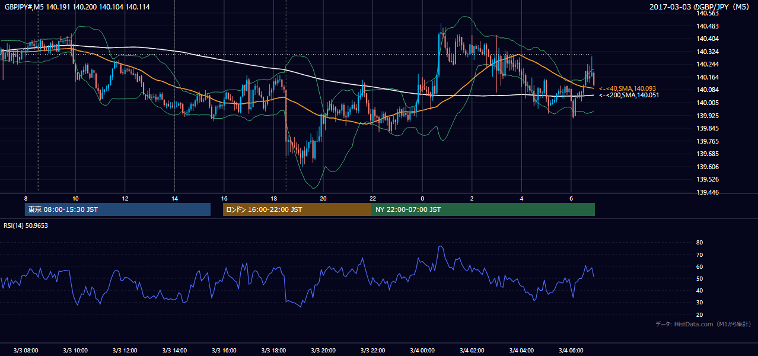
Task: Click the RSI(14) 50.9653 indicator label
Action: 26,225
